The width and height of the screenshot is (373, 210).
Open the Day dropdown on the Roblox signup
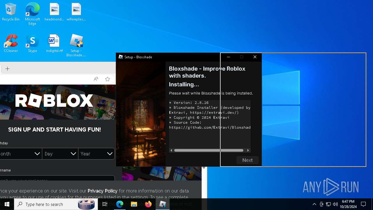pos(60,154)
